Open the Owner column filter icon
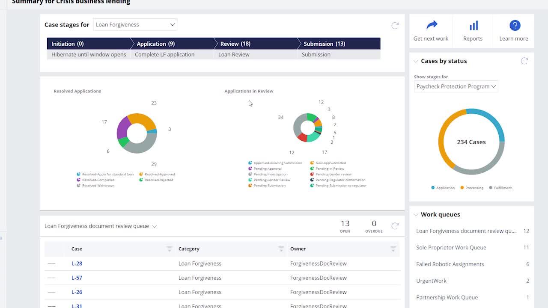 pyautogui.click(x=393, y=249)
